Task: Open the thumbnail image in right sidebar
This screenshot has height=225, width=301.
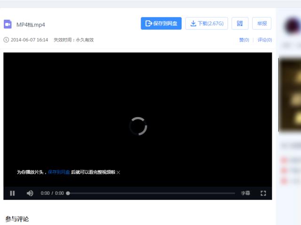Action: (290, 94)
